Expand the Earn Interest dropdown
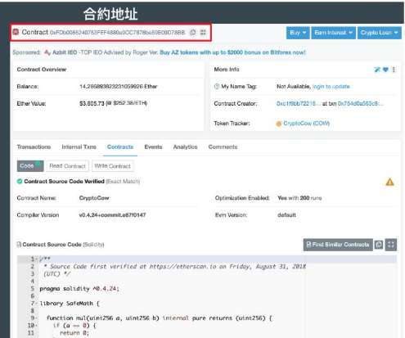 click(333, 33)
